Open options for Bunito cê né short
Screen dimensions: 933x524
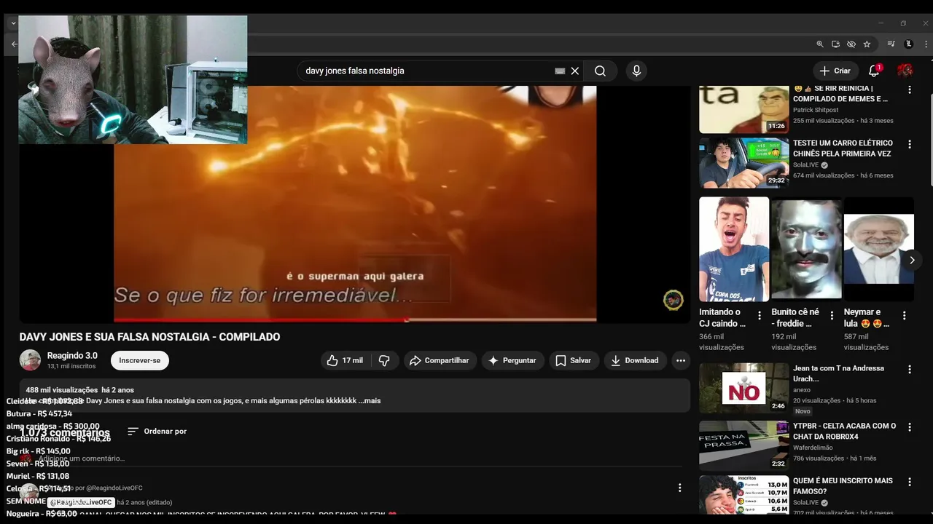point(832,316)
